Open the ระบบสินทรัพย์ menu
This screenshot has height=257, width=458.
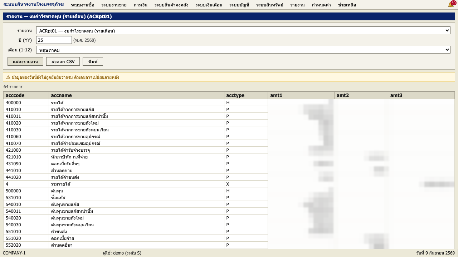tap(269, 5)
